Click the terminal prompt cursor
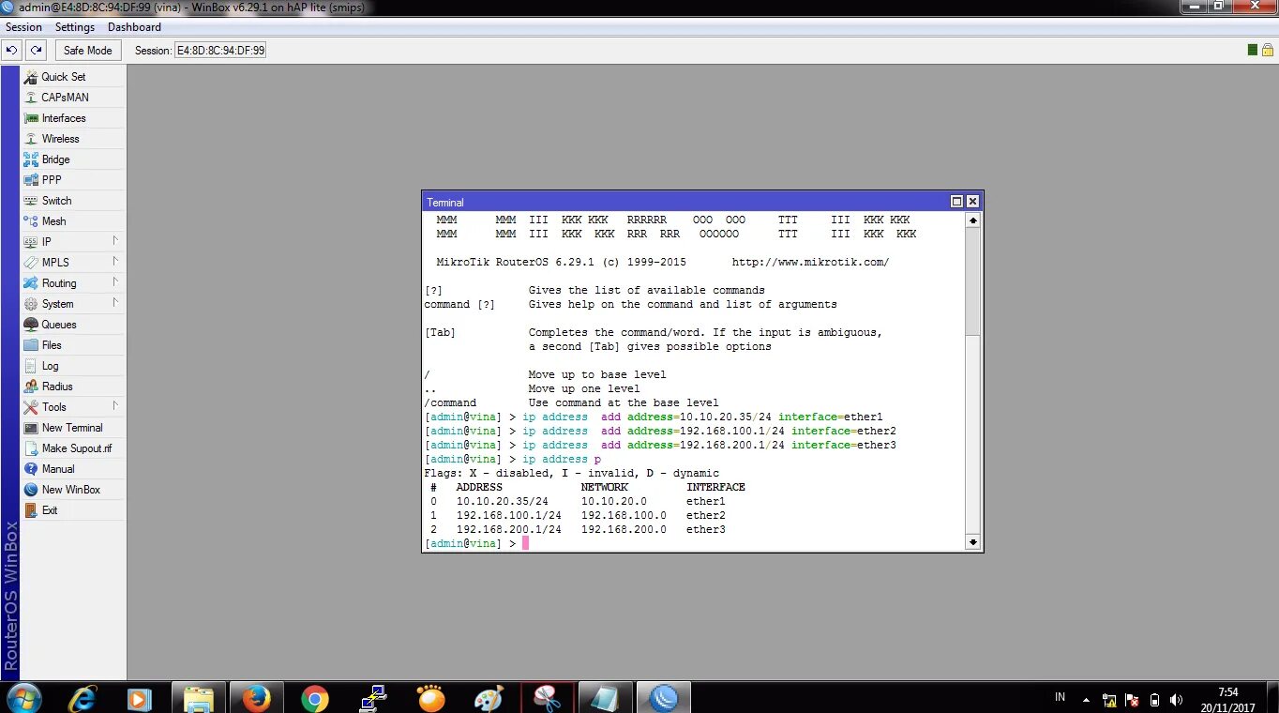The height and width of the screenshot is (713, 1279). coord(526,543)
